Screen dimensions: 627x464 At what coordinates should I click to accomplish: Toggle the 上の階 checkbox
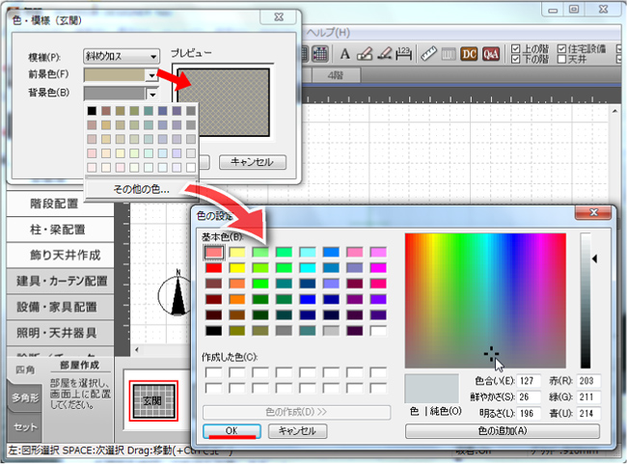click(516, 48)
